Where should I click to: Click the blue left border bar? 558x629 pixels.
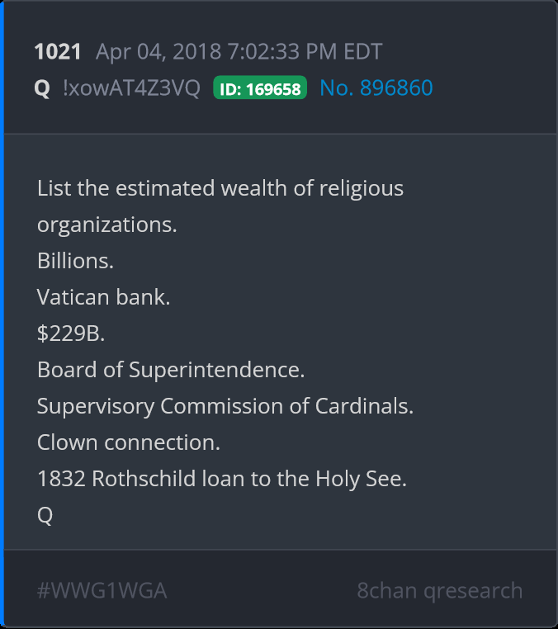2,314
